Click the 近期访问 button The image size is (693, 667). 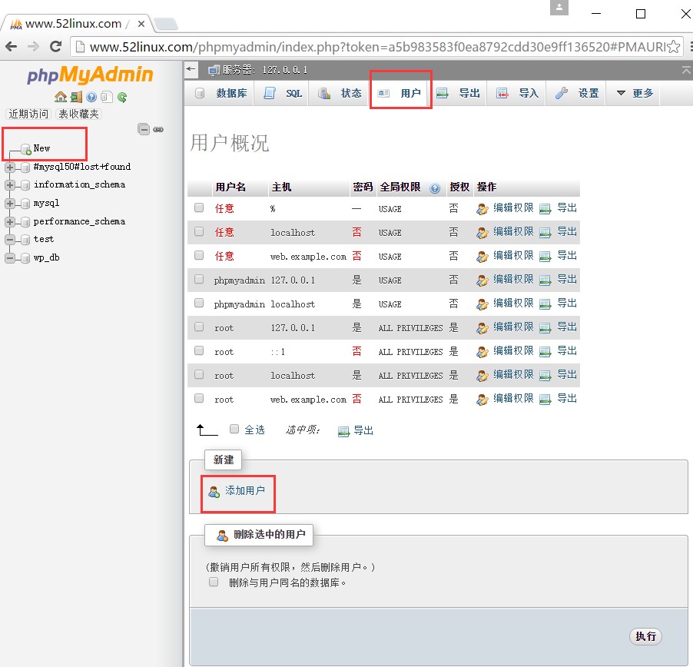point(28,114)
